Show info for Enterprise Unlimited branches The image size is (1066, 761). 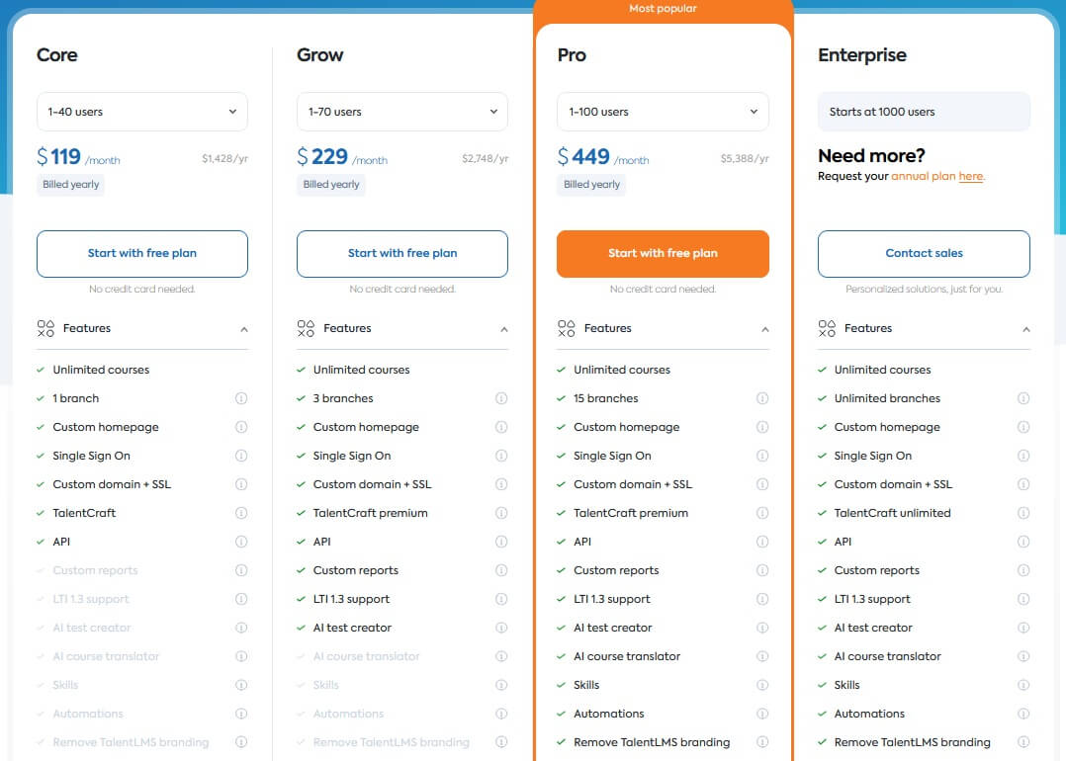pos(1023,398)
